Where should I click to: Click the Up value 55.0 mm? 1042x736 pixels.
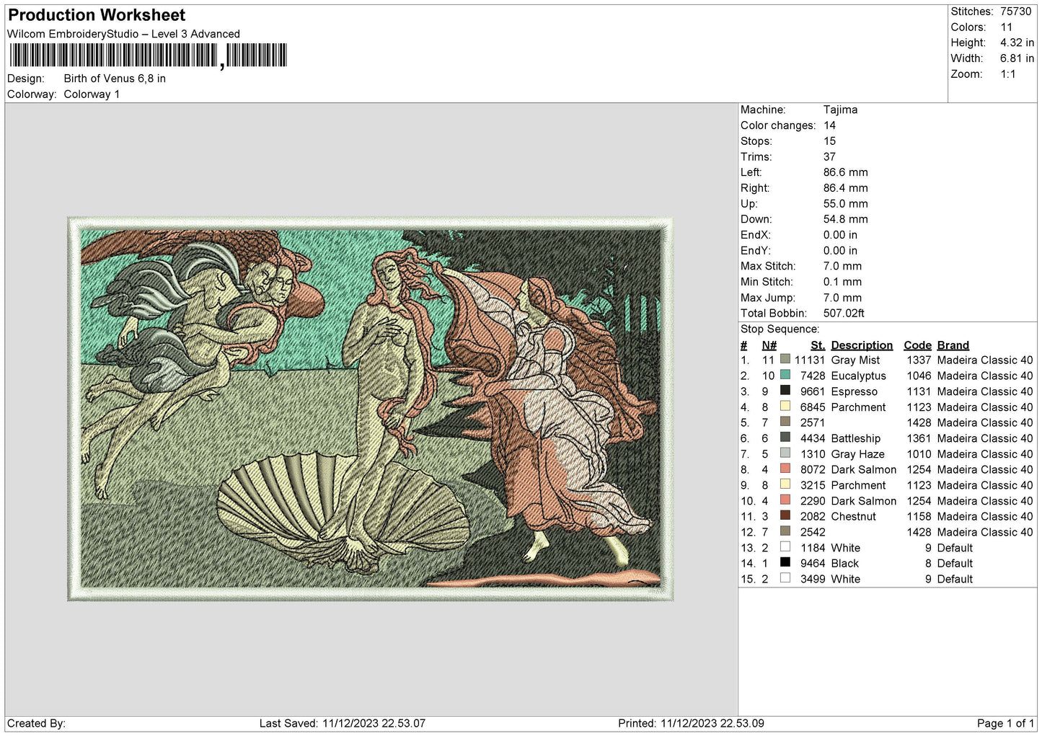[x=845, y=204]
